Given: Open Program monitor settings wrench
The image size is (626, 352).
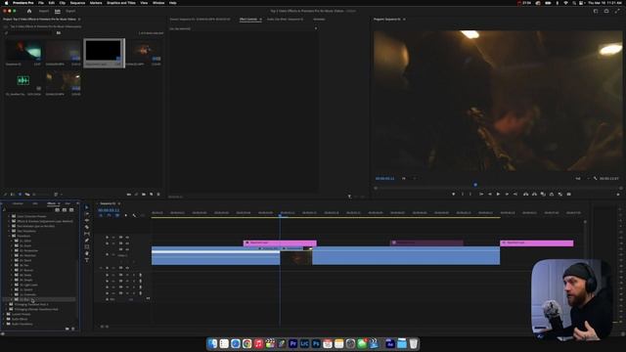Looking at the screenshot, I should coord(596,178).
